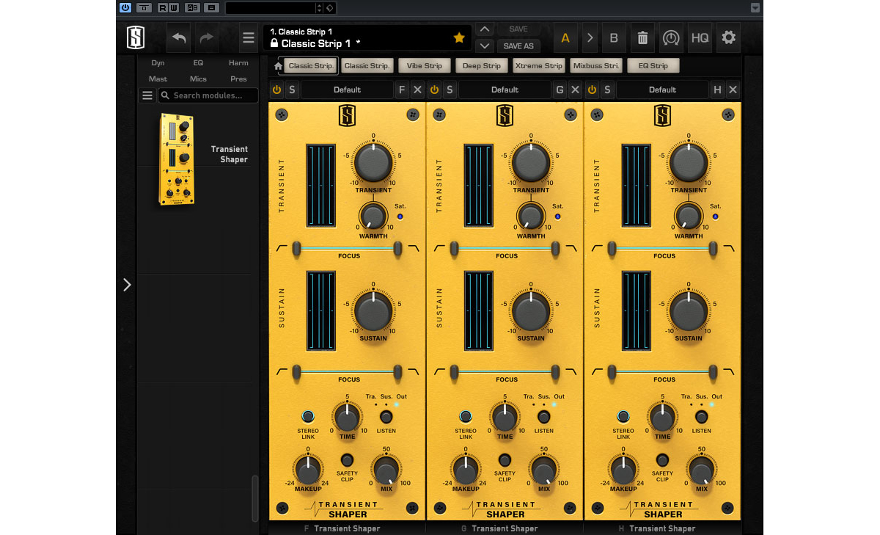The height and width of the screenshot is (535, 880).
Task: Click the SAVE AS button
Action: (518, 46)
